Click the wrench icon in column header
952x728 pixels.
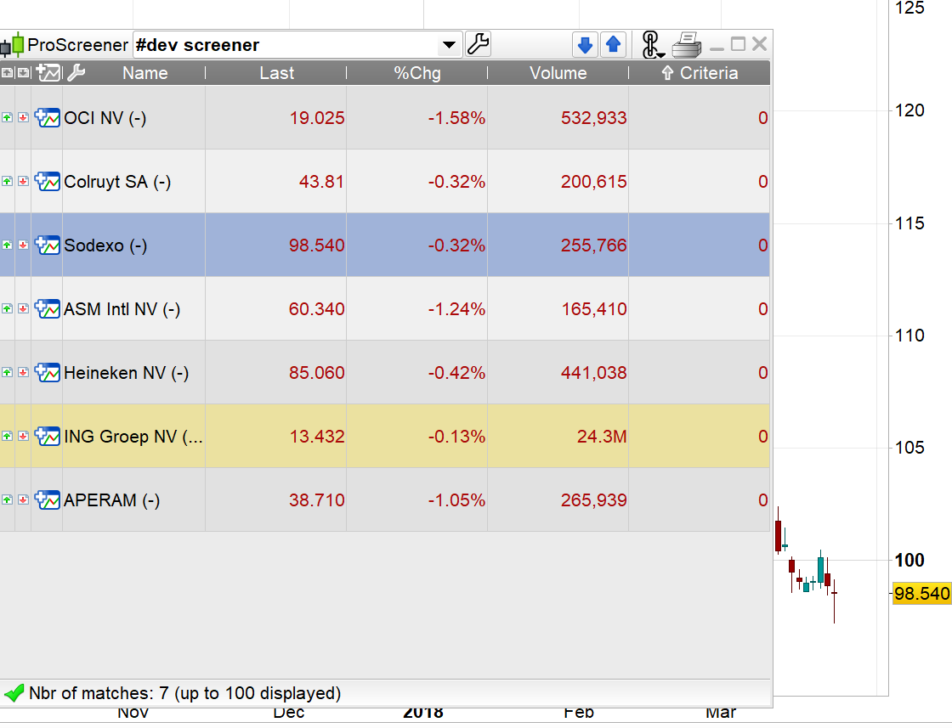(x=76, y=73)
